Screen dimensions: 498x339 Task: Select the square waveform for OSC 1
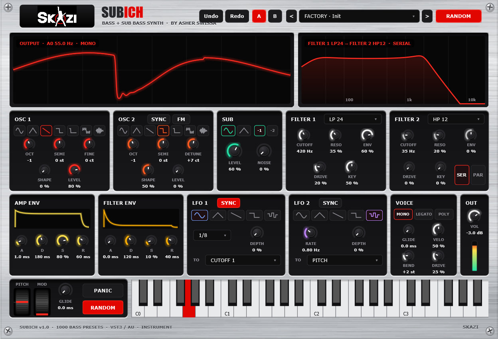coord(59,130)
